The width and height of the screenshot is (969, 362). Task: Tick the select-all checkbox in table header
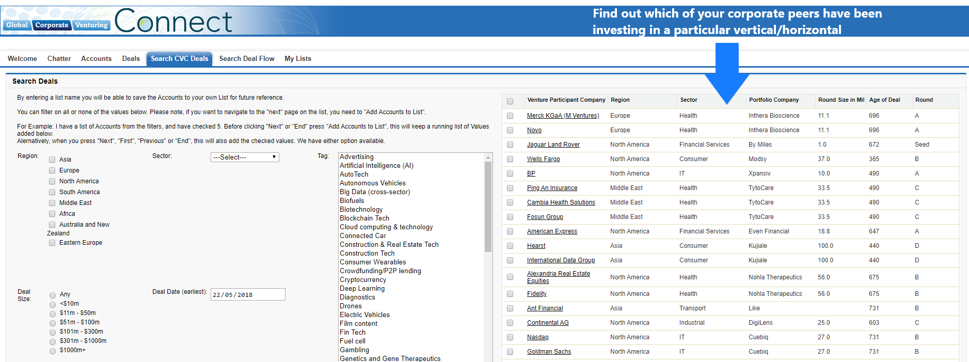[510, 101]
